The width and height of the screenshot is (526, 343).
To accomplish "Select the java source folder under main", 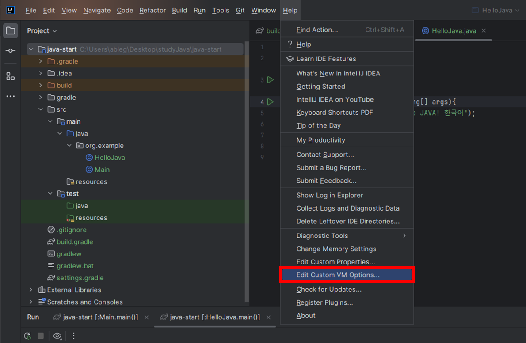I will (77, 134).
